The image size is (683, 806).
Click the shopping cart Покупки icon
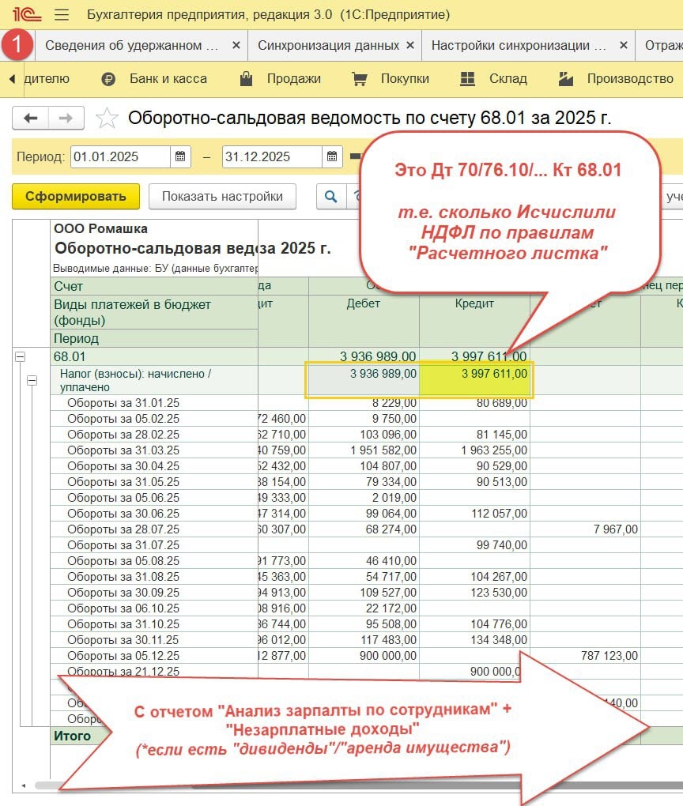[360, 79]
